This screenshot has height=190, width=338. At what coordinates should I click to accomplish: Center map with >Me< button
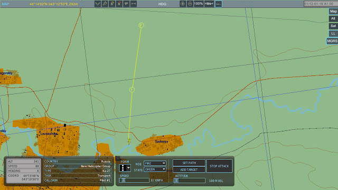point(209,4)
